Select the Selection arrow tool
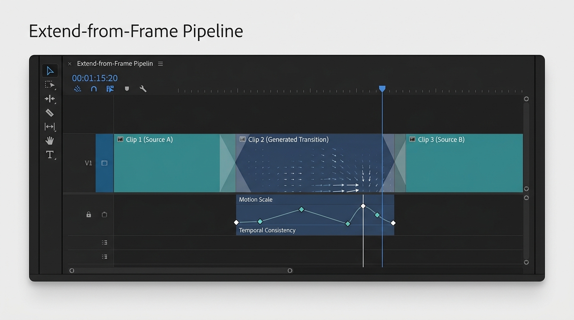 click(50, 71)
